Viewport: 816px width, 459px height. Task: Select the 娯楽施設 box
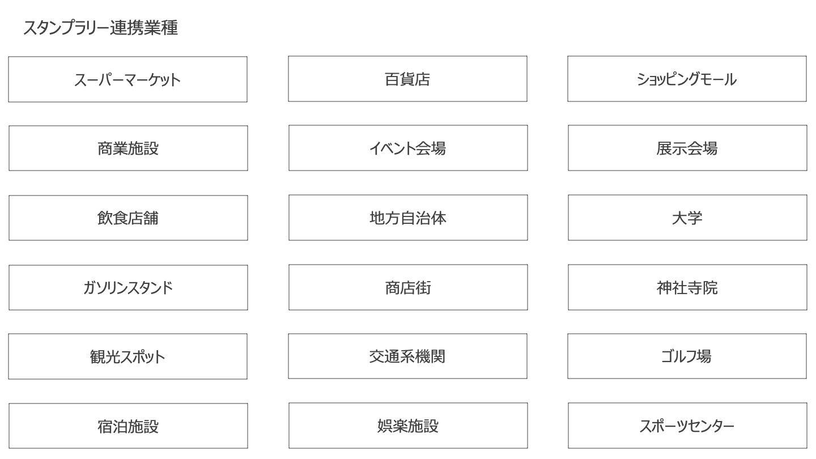[x=408, y=426]
